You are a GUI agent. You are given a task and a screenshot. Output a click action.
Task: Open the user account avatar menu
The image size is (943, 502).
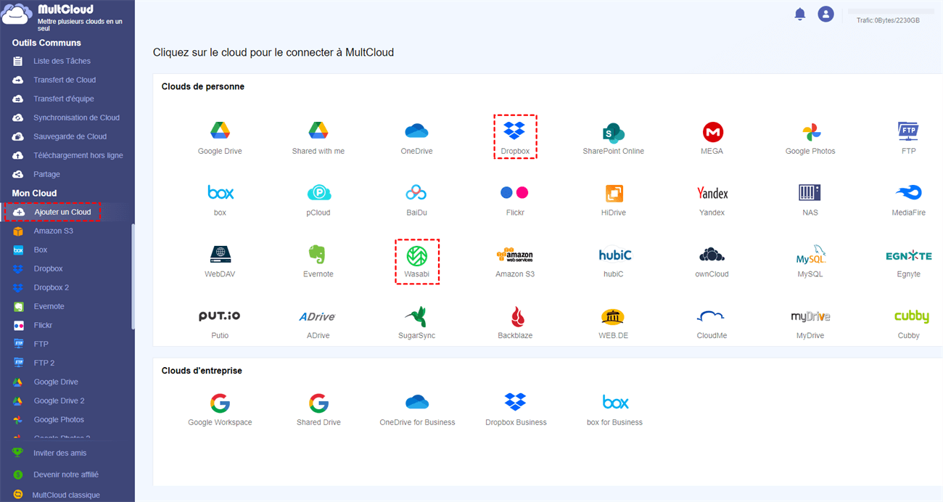coord(825,14)
